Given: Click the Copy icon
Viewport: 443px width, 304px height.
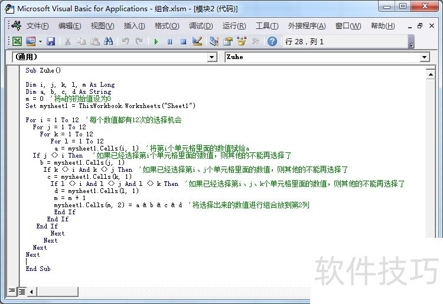Looking at the screenshot, I should point(81,41).
